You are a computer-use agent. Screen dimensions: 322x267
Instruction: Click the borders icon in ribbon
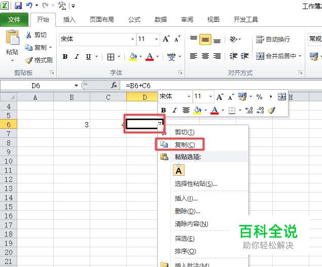click(x=111, y=57)
